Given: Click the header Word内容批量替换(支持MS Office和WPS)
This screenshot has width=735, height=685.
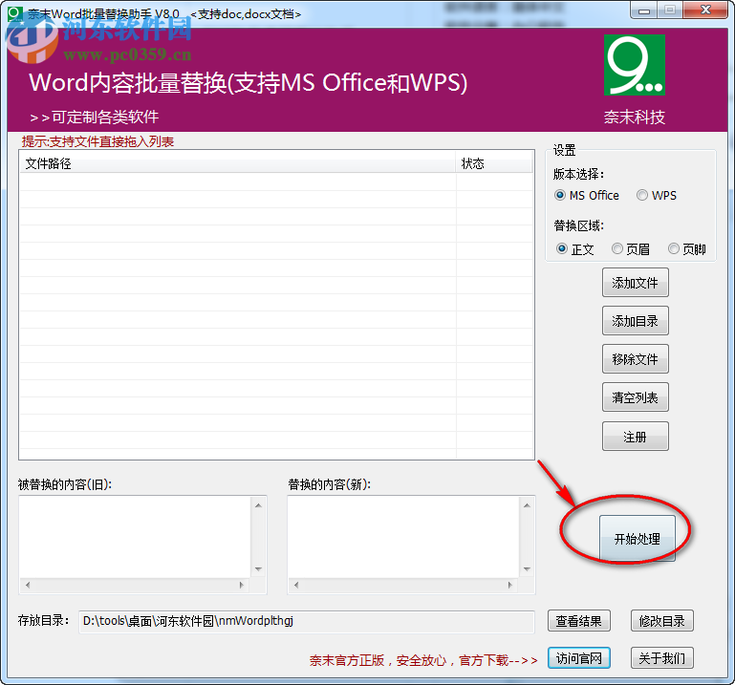Looking at the screenshot, I should (x=249, y=82).
